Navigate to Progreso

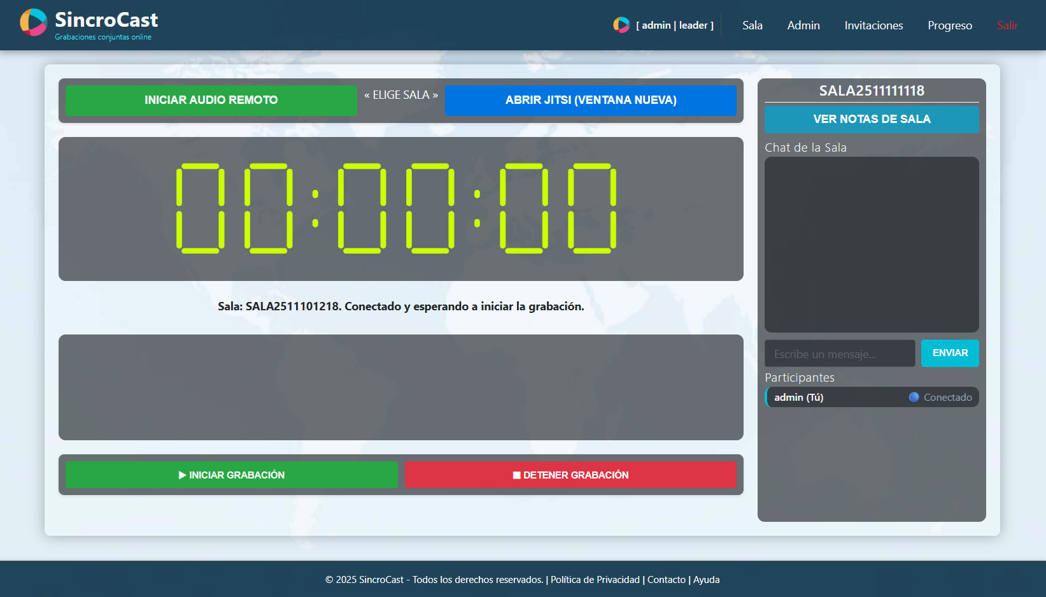pyautogui.click(x=950, y=25)
